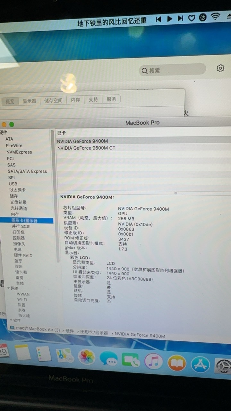Screen dimensions: 231x411
Task: Select 蓝牙 in the sidebar
Action: 18,261
